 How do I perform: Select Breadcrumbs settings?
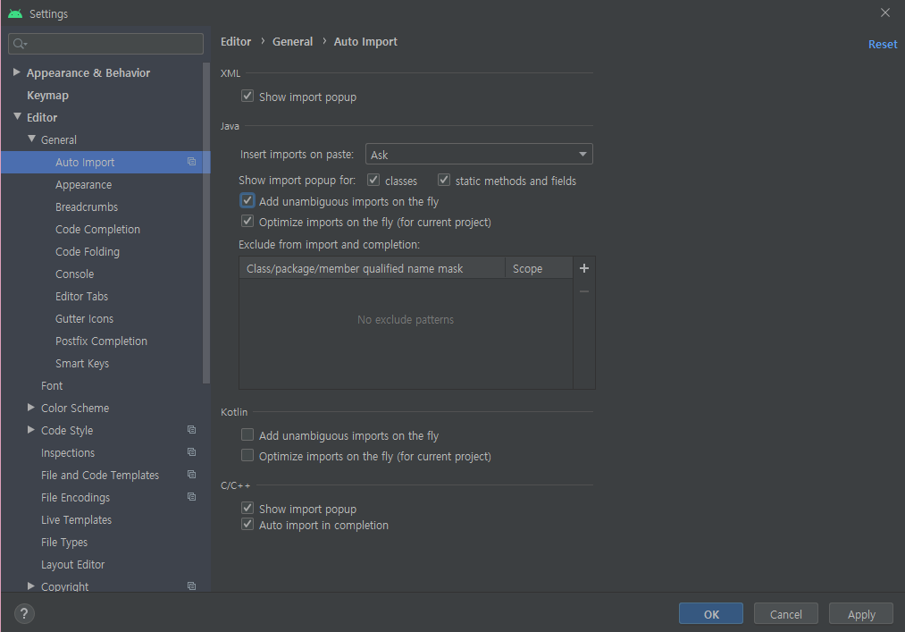[x=87, y=206]
